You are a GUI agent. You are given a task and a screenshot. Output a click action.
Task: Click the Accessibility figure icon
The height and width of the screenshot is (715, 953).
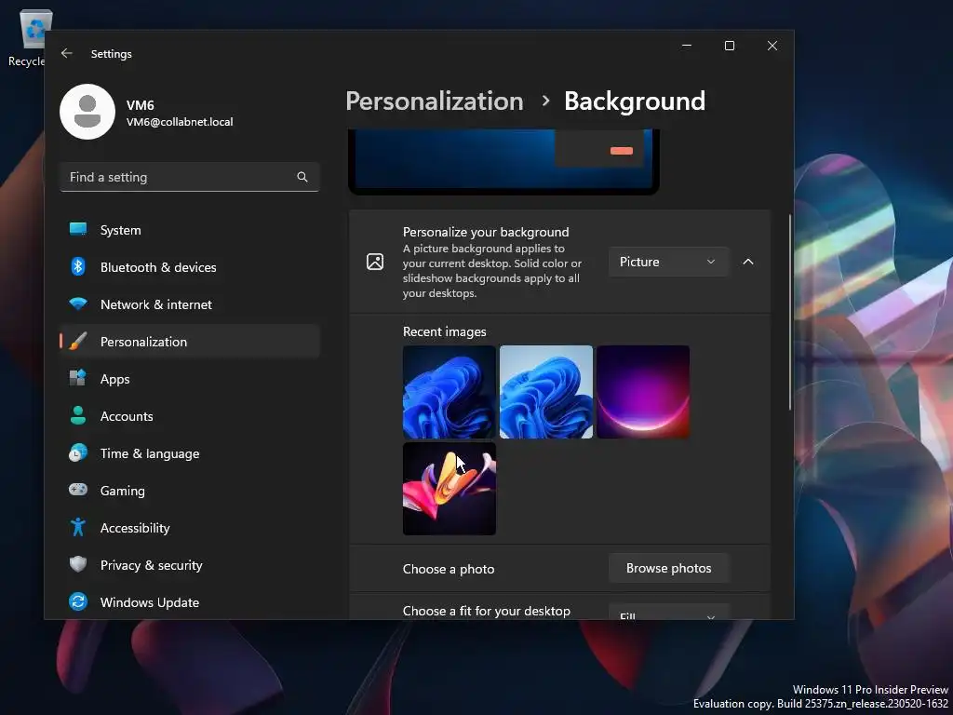pos(78,527)
